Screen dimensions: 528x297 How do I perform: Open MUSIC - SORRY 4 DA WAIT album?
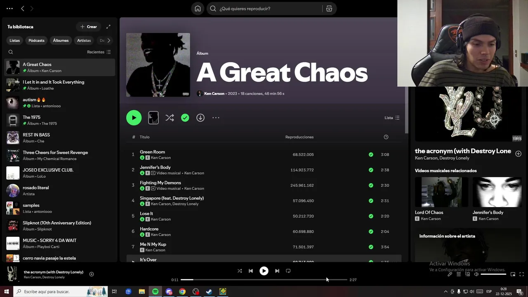coord(60,243)
